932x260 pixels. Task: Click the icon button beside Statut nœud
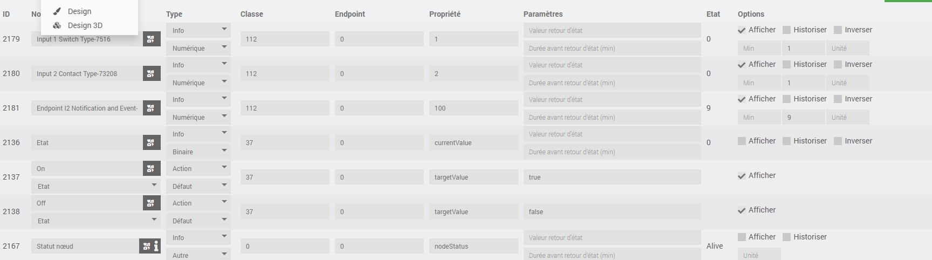(147, 246)
